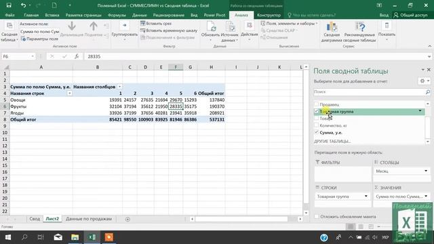Uncheck the Товарная группа field checkbox
Viewport: 434px width, 244px height.
click(x=317, y=111)
